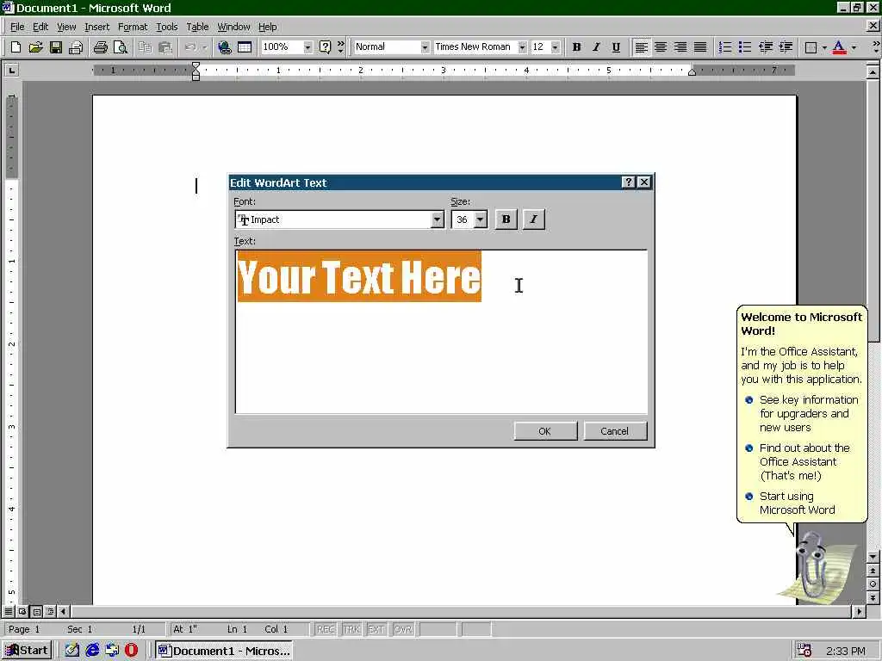Open the Table menu

coord(197,27)
